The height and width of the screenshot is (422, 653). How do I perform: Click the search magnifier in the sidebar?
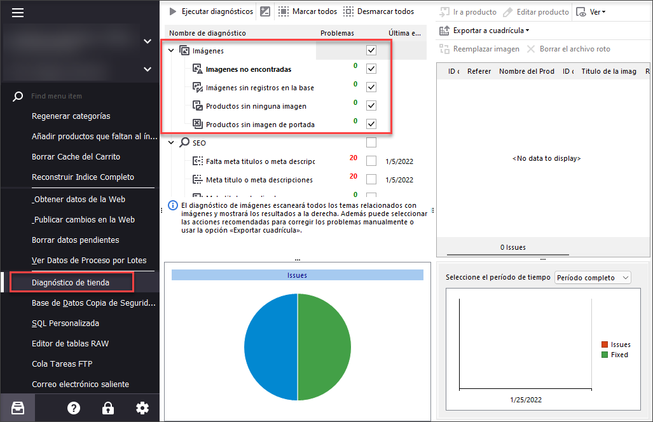(18, 97)
